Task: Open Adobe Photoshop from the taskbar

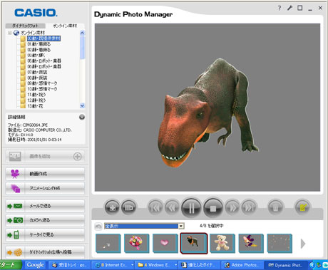Action: click(x=242, y=265)
